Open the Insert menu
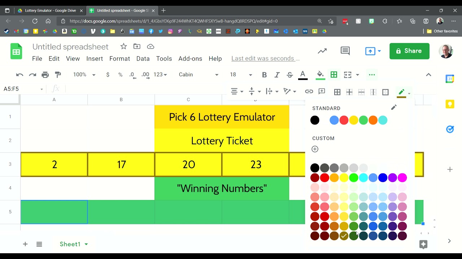 (95, 59)
